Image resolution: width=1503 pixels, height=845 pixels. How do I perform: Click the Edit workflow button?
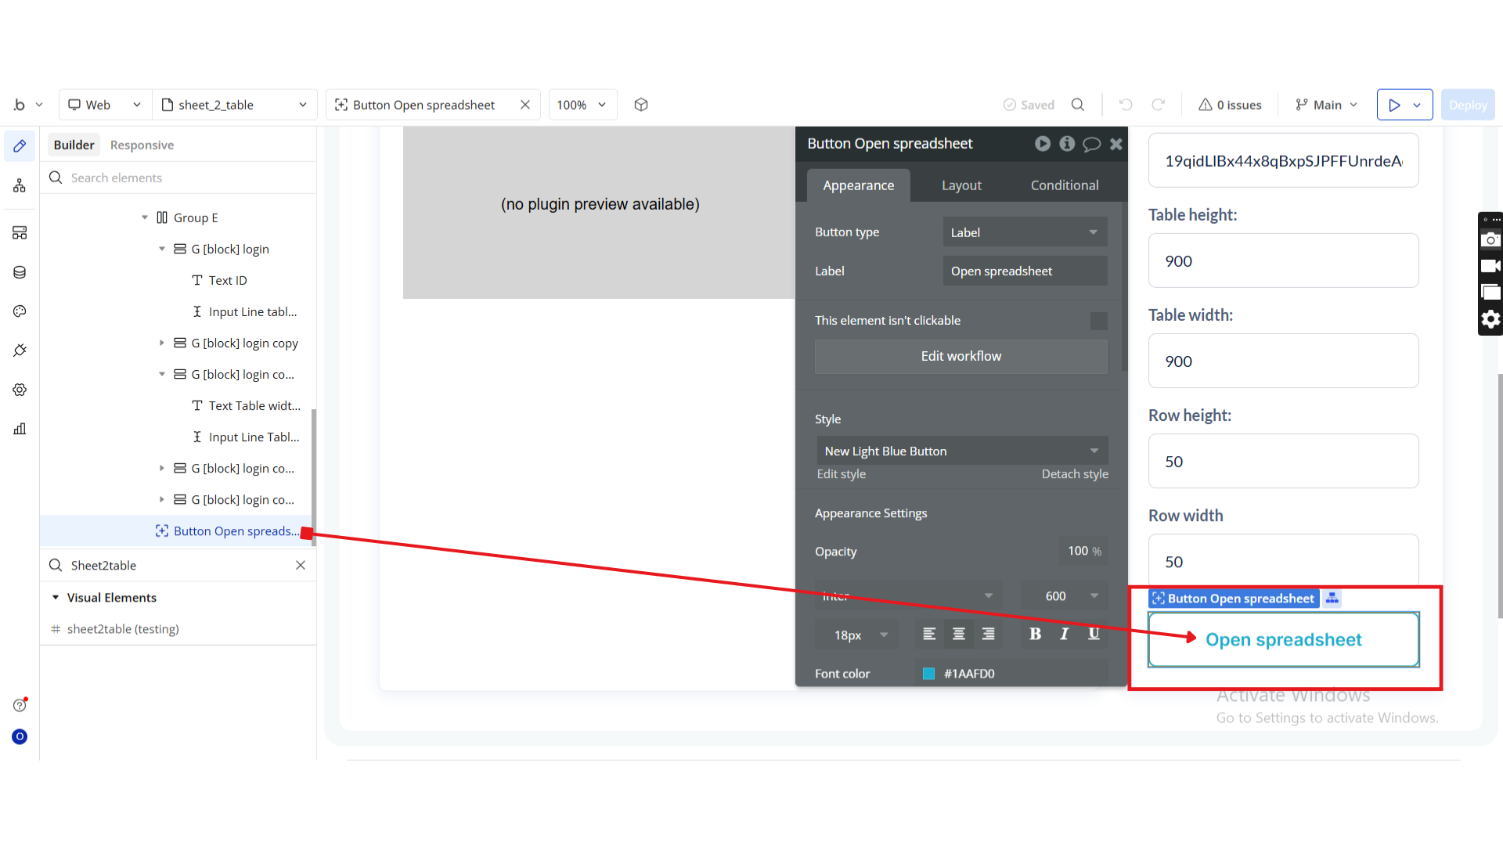click(961, 356)
